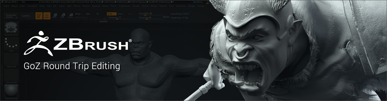Open the Transform menu
Image resolution: width=387 pixels, height=101 pixels.
(x=181, y=6)
